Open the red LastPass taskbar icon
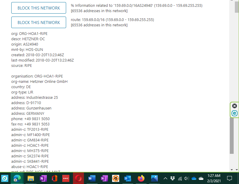Viewport: 239px width, 184px height. [66, 178]
